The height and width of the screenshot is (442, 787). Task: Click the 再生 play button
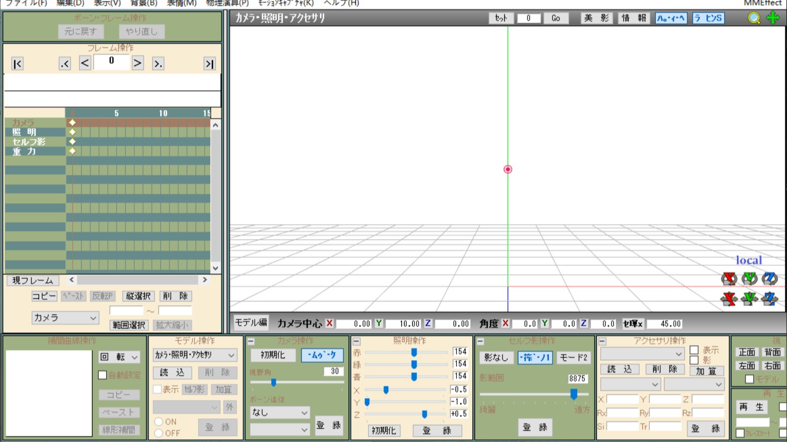pos(751,407)
